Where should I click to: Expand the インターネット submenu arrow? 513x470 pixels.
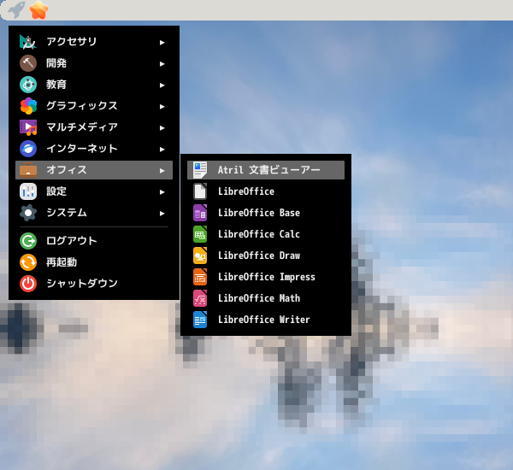point(162,150)
